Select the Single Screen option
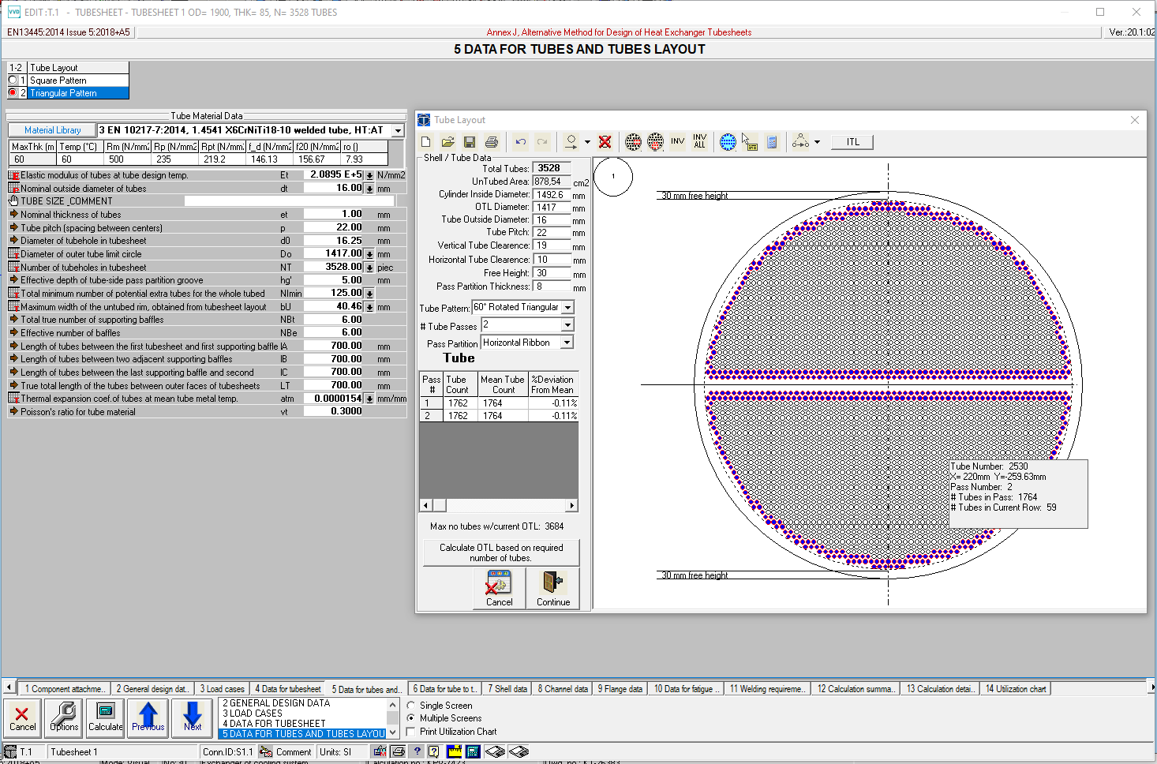The width and height of the screenshot is (1157, 764). [x=411, y=706]
